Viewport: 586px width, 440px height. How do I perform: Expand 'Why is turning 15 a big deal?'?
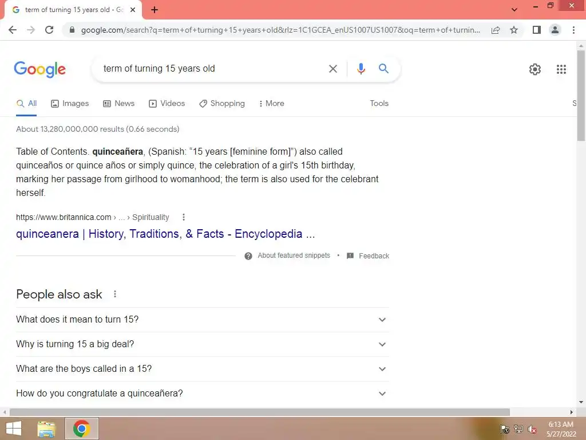[x=203, y=344]
